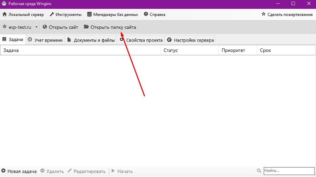This screenshot has width=316, height=177.
Task: Sort by the Срок column header
Action: point(286,50)
